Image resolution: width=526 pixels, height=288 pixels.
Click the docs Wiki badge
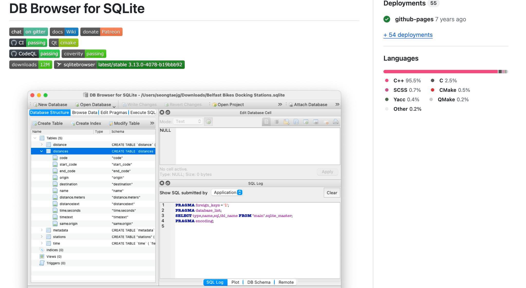64,32
